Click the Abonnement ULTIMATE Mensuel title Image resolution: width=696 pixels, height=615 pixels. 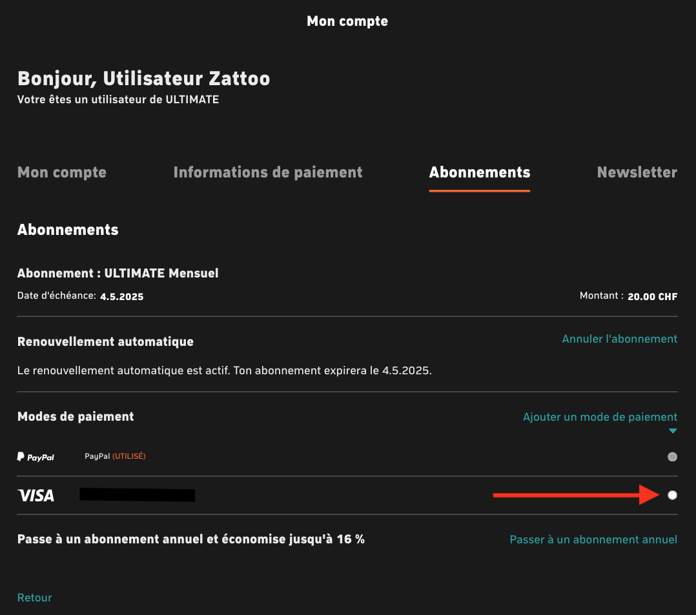(118, 274)
